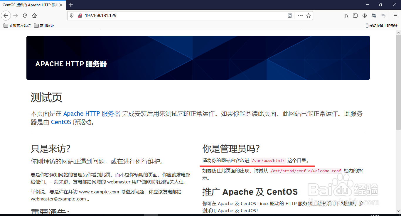Go back with the back arrow button
The height and width of the screenshot is (216, 401).
[x=6, y=16]
